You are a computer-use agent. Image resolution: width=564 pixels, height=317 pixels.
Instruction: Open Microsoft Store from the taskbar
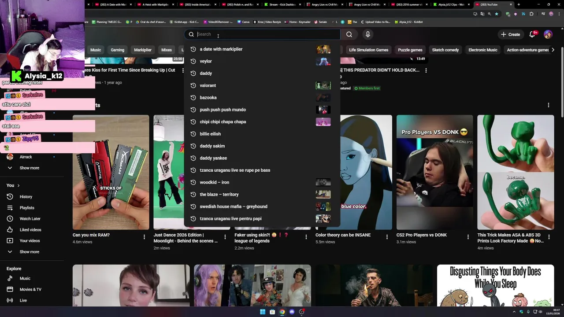pos(272,312)
